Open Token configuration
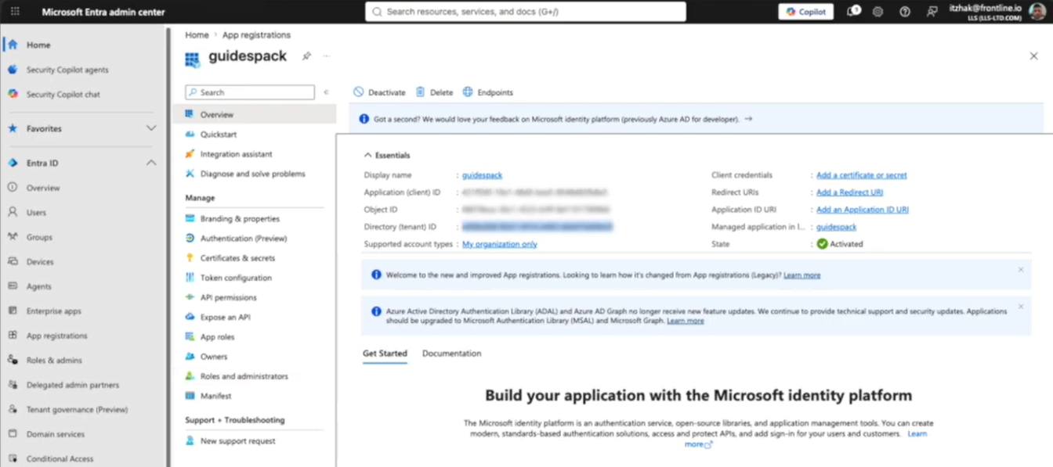The height and width of the screenshot is (467, 1053). [x=236, y=278]
